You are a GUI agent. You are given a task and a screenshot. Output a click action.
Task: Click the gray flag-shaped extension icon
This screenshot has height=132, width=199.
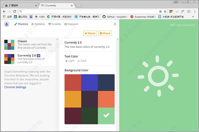pyautogui.click(x=183, y=12)
